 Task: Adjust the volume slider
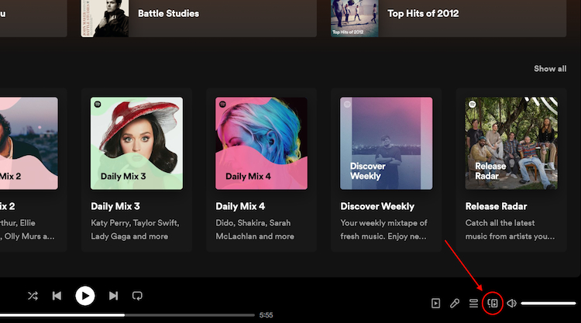pos(548,303)
